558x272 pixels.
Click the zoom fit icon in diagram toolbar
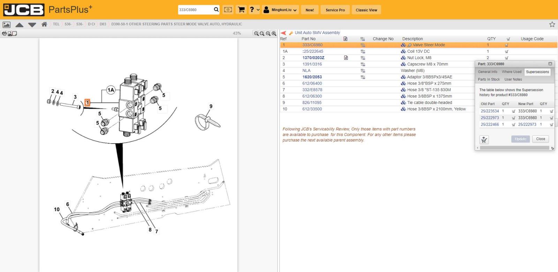coord(256,33)
